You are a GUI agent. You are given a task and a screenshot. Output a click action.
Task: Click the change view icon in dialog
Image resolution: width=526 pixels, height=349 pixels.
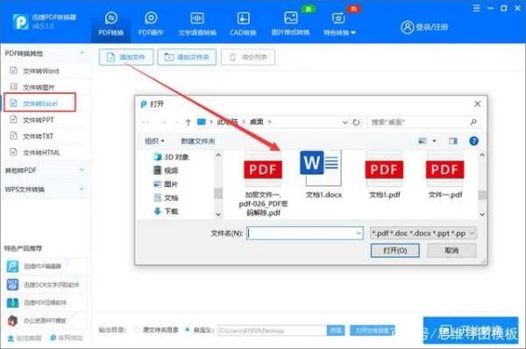point(423,141)
